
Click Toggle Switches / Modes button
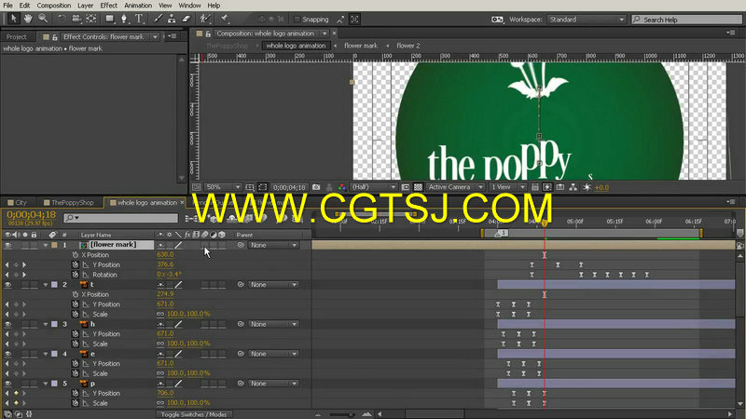tap(194, 414)
